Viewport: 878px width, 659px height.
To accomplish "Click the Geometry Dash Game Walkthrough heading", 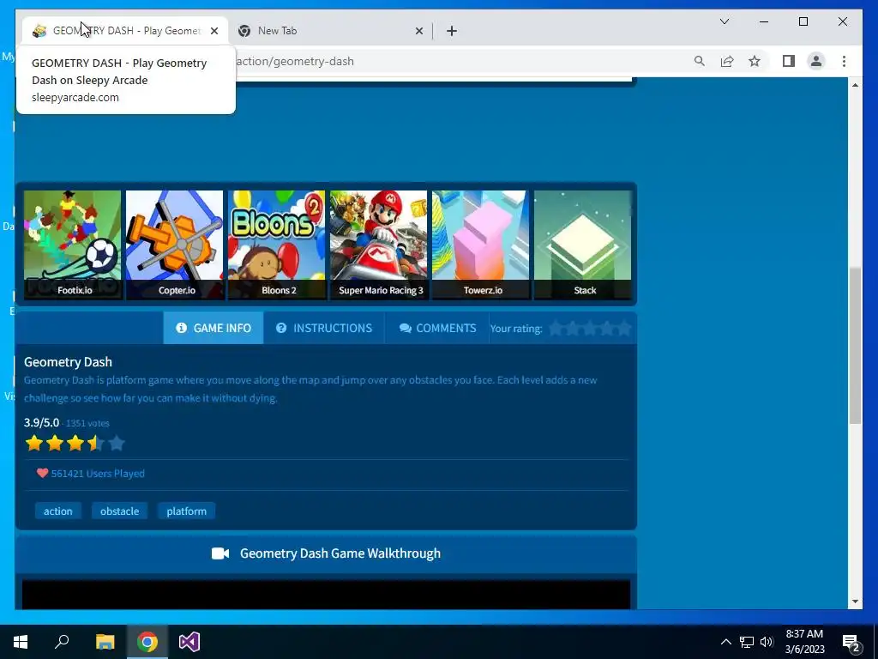I will pos(340,553).
